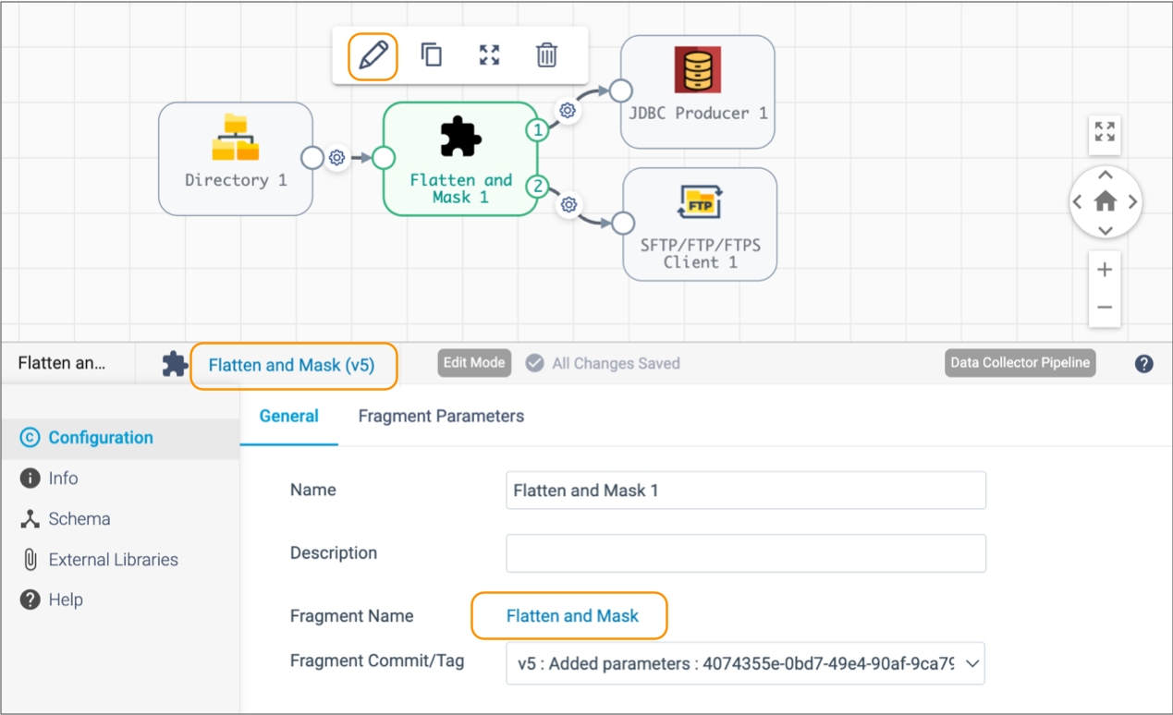Reset canvas view with the home icon

click(x=1106, y=201)
